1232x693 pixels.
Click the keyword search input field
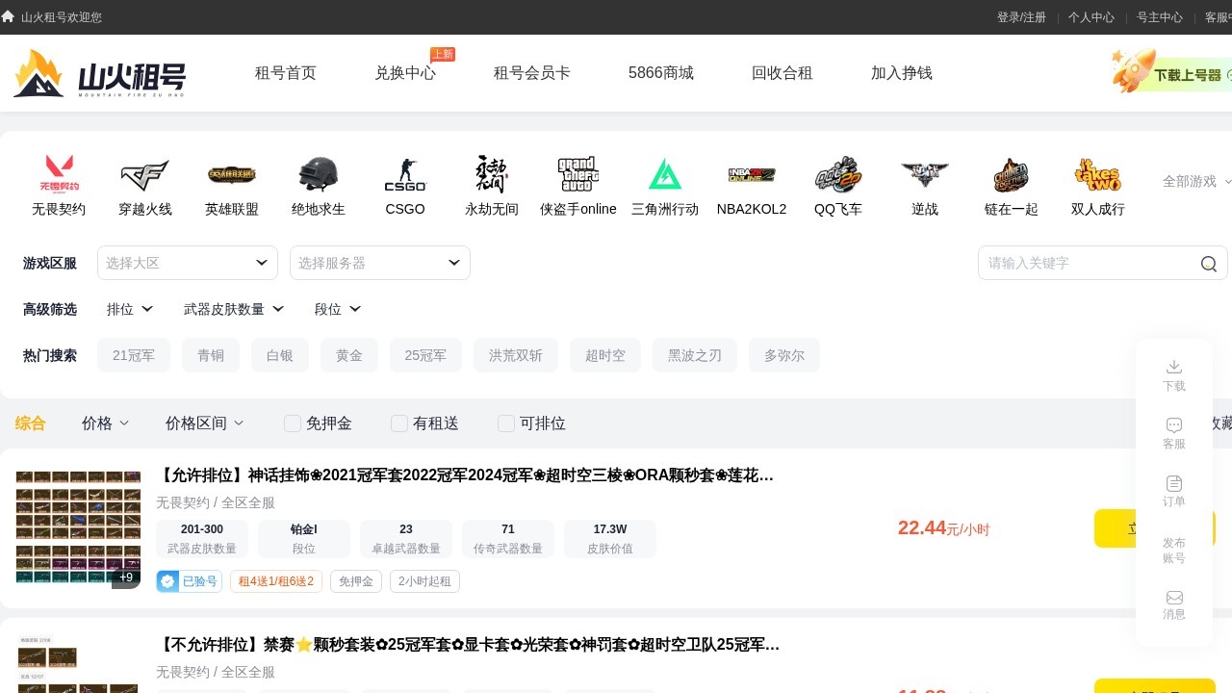click(1088, 263)
